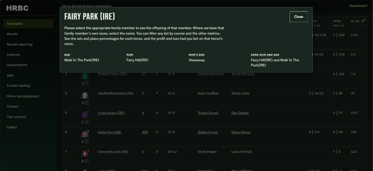Click BF odds value 10.5
Screen dimensions: 373x171
click(354, 113)
